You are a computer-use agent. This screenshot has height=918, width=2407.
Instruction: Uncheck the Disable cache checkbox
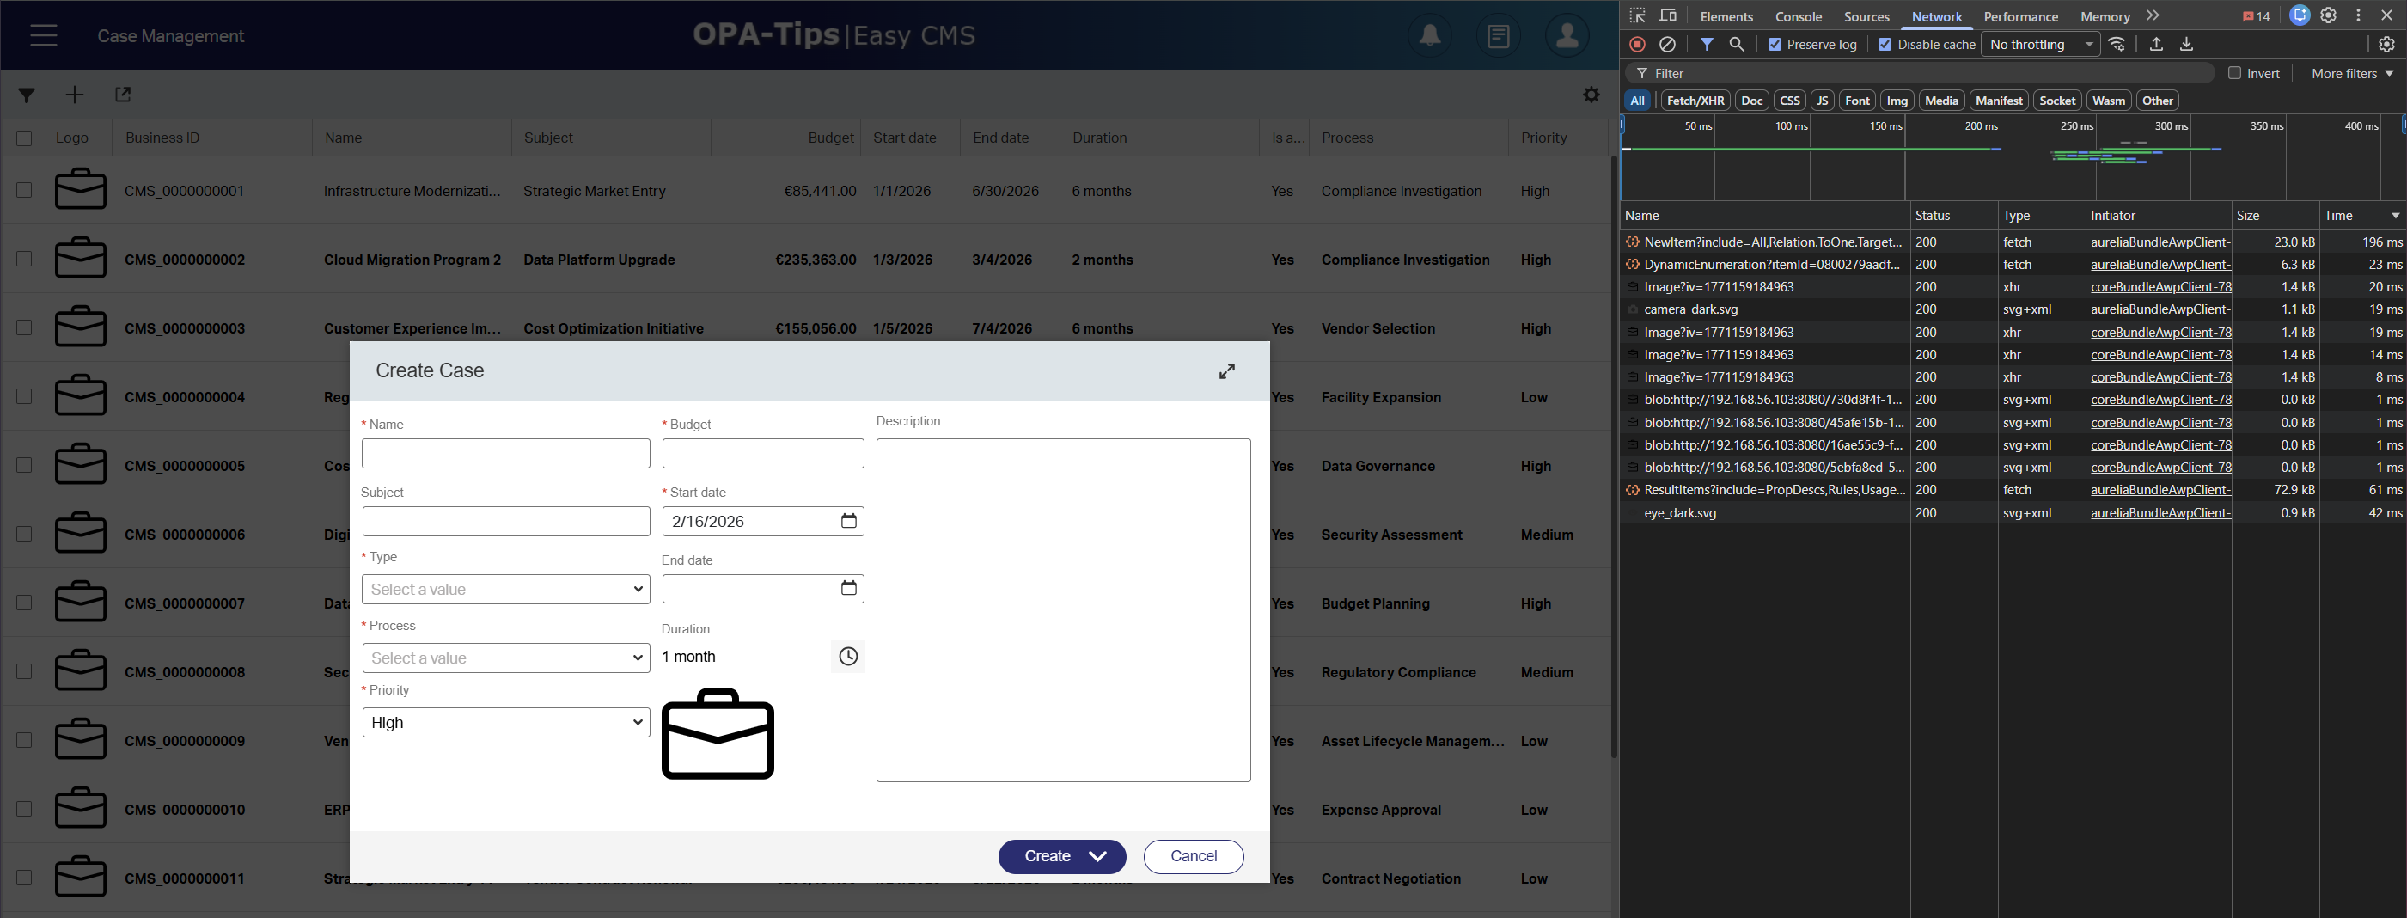pos(1885,44)
